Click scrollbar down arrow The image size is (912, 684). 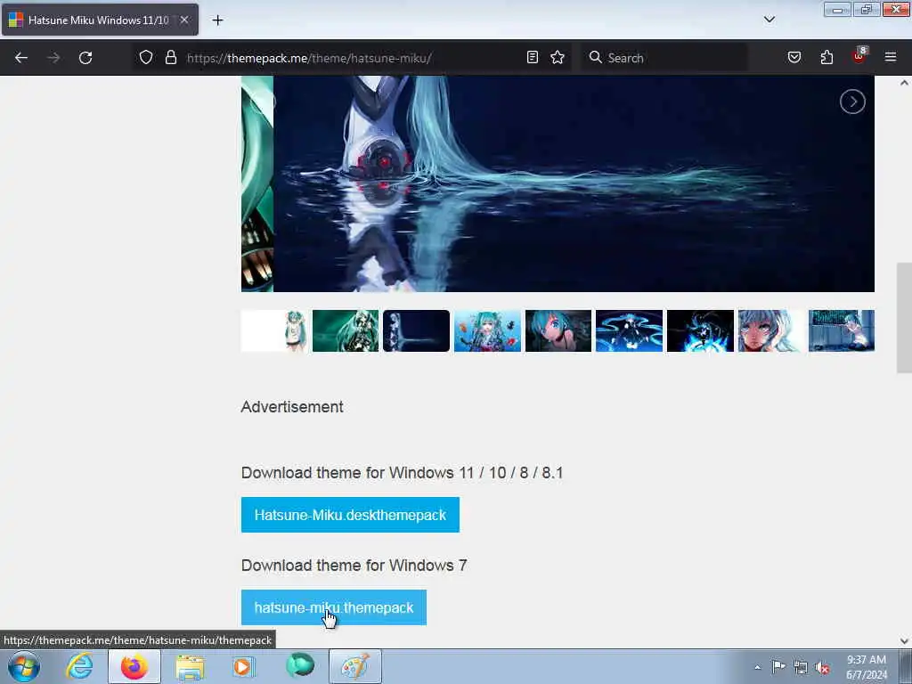(904, 641)
